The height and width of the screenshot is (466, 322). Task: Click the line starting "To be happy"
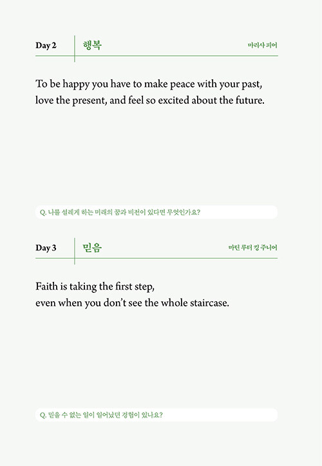click(149, 84)
